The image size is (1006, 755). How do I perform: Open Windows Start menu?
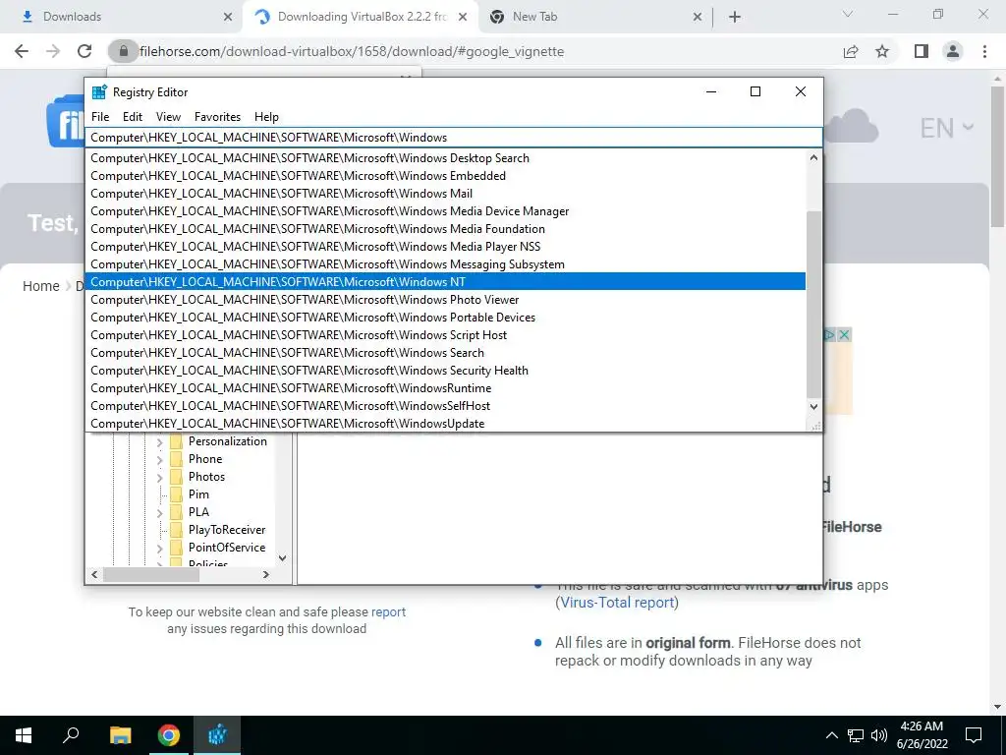click(x=24, y=735)
